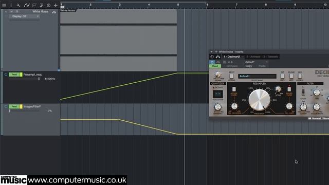The height and width of the screenshot is (185, 329).
Task: Click the Resampl_requ parameter value slider
Action: point(24,79)
